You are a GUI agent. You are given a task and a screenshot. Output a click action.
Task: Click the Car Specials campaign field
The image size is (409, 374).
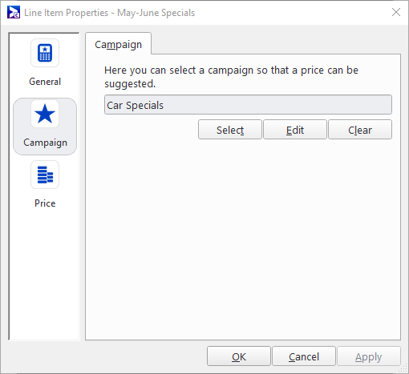click(x=248, y=105)
